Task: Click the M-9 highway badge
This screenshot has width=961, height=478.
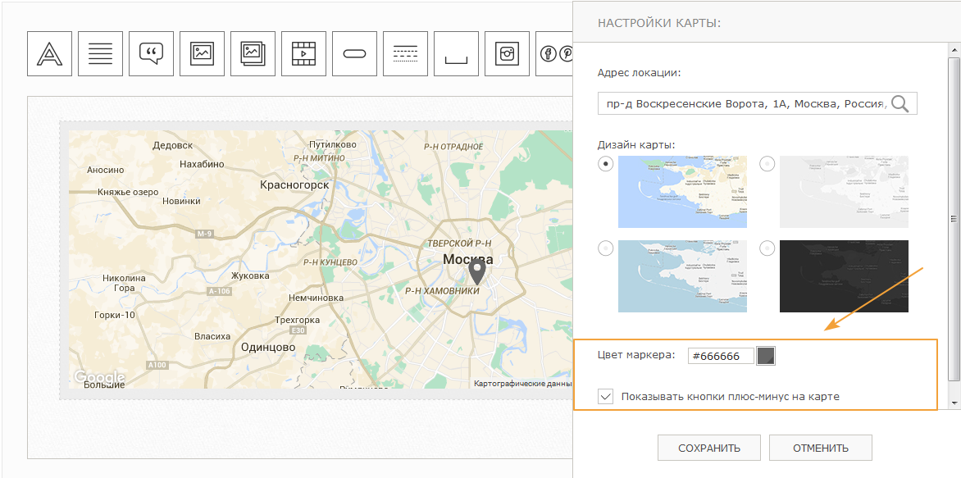Action: [x=203, y=234]
